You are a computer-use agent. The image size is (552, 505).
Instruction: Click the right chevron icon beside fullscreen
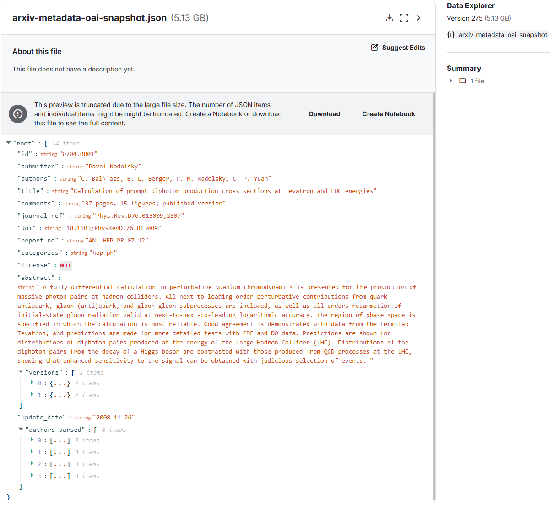point(419,18)
